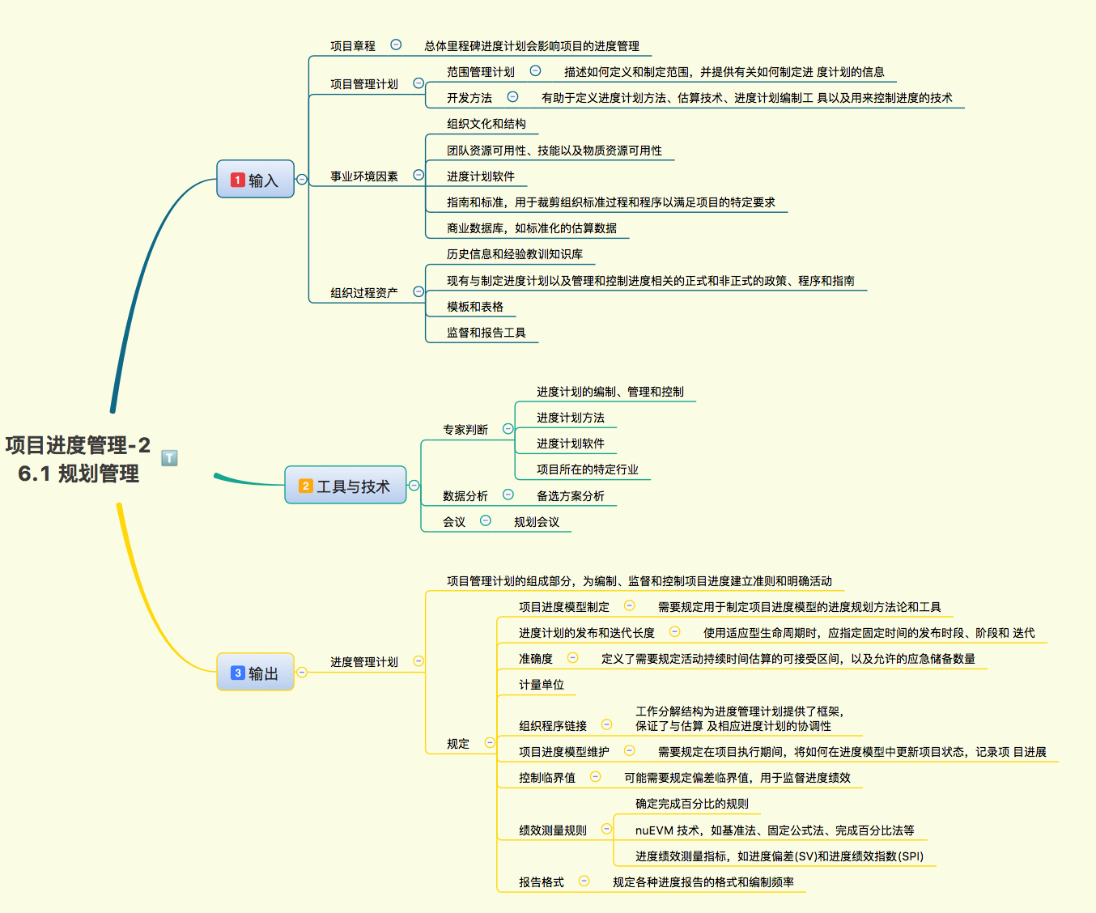Viewport: 1096px width, 913px height.
Task: Click the minus icon next to 项目章程
Action: click(396, 45)
